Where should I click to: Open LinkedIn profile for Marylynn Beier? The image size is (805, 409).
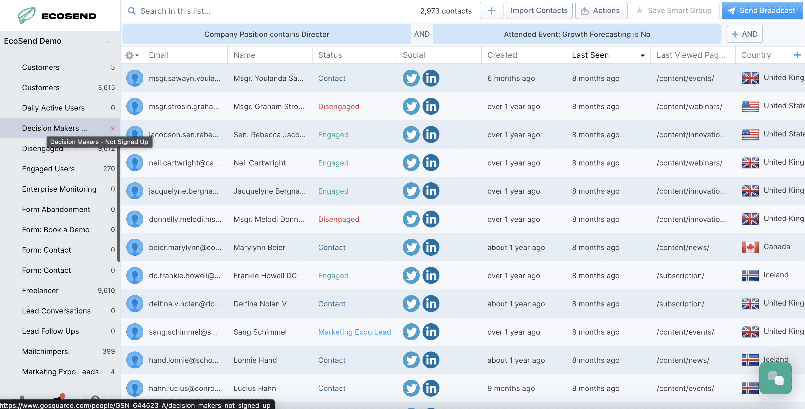coord(431,247)
